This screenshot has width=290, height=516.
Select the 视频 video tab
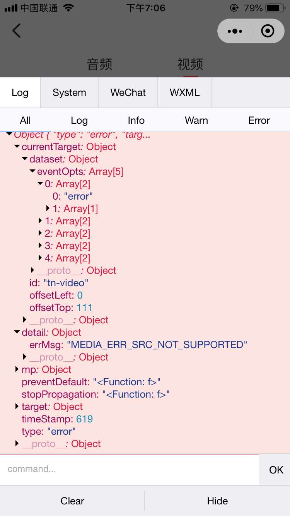[190, 64]
